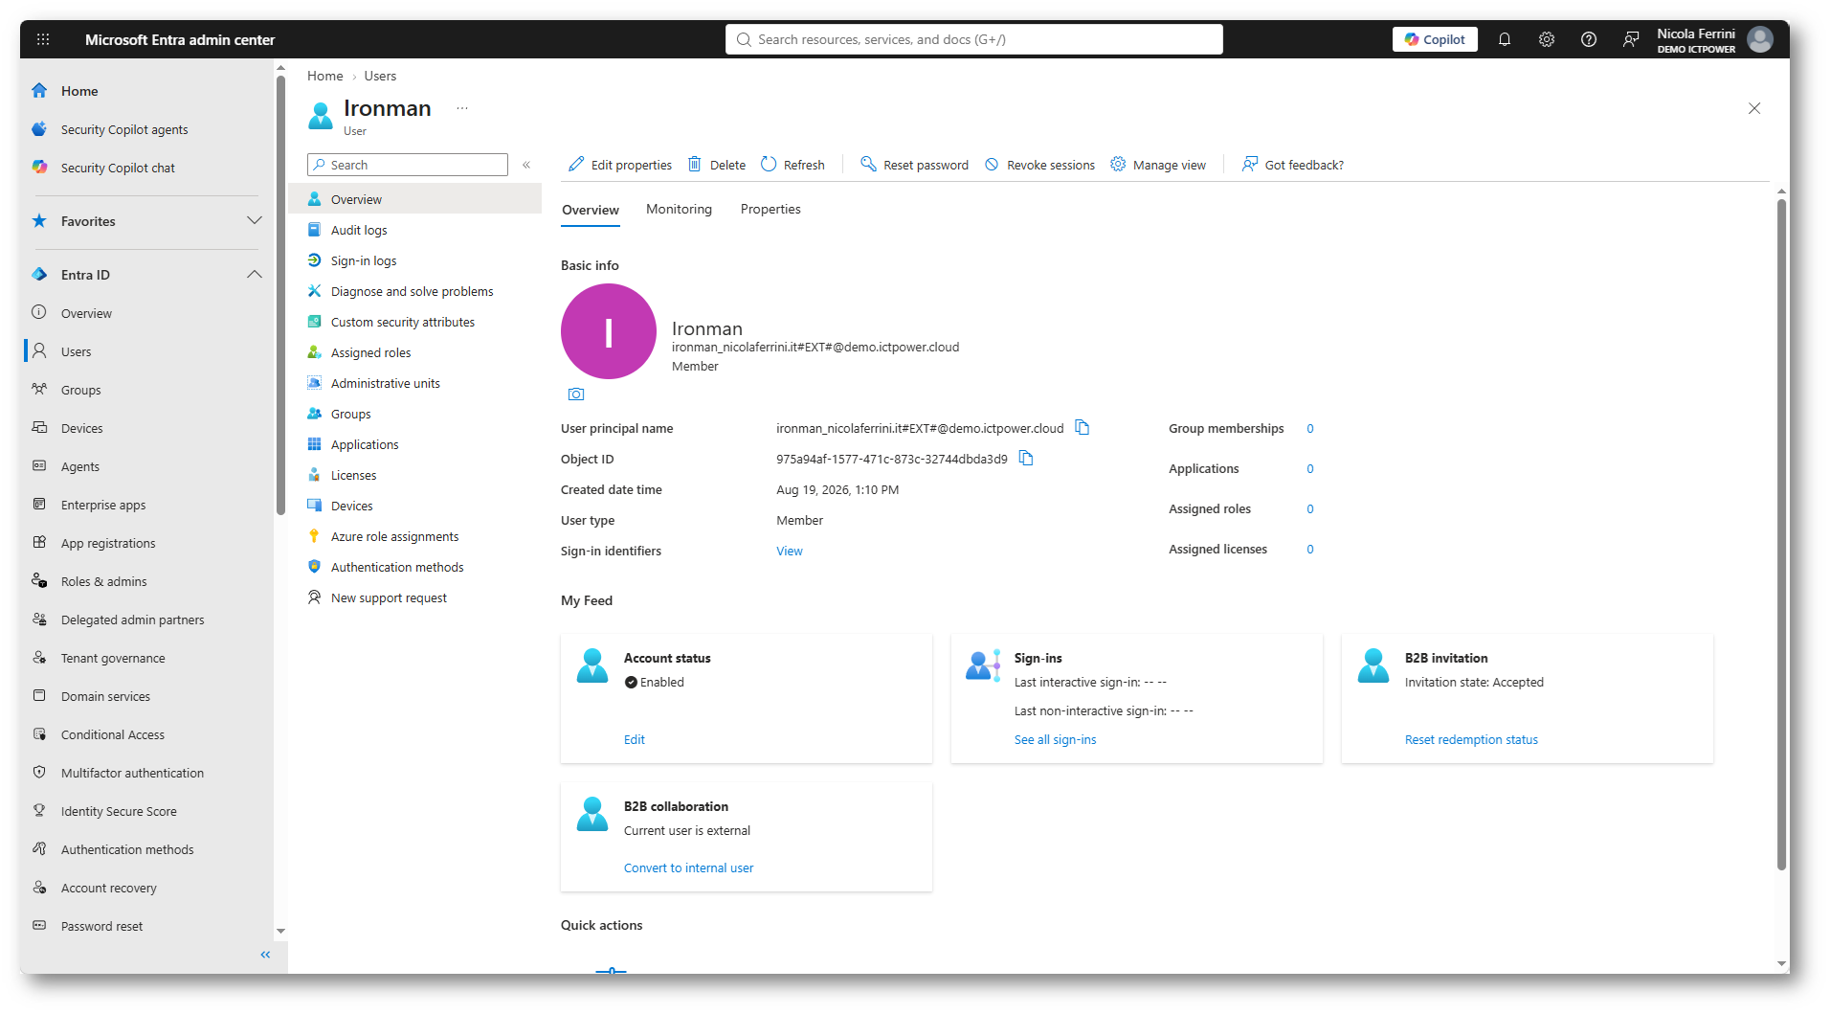Open App registrations in sidebar

(108, 543)
